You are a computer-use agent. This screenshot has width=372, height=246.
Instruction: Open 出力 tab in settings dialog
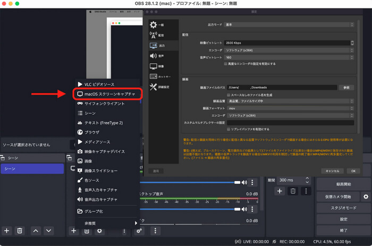point(164,46)
